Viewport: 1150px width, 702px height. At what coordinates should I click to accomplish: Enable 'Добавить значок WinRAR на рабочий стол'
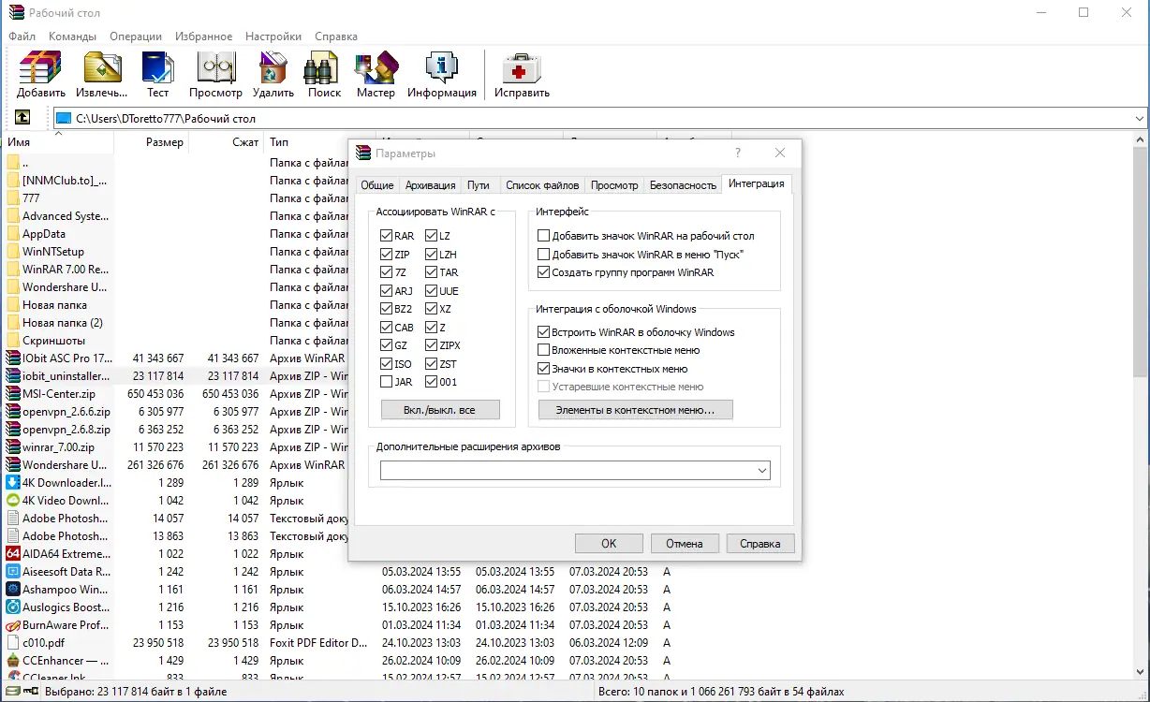coord(544,236)
